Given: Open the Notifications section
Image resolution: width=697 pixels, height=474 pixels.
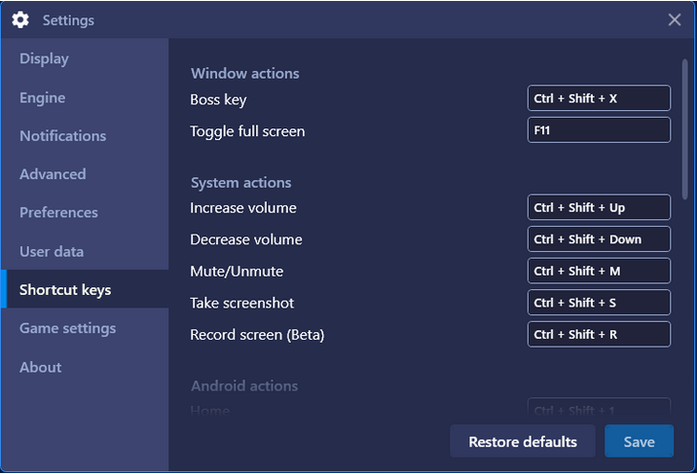Looking at the screenshot, I should click(x=62, y=136).
